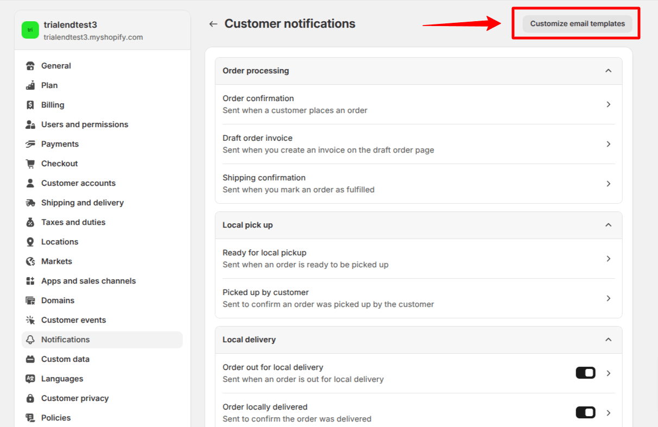Toggle off Order out for local delivery
Screen dimensions: 658x427
[585, 373]
